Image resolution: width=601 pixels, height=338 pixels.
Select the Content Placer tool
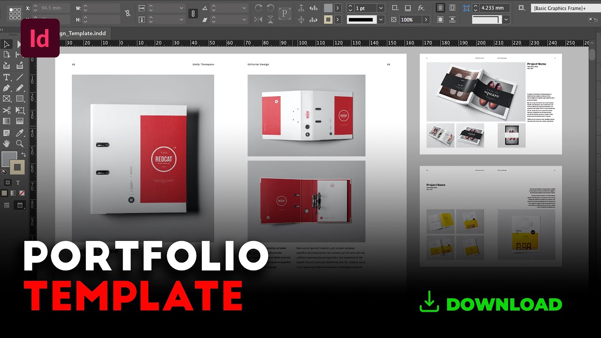pyautogui.click(x=20, y=67)
